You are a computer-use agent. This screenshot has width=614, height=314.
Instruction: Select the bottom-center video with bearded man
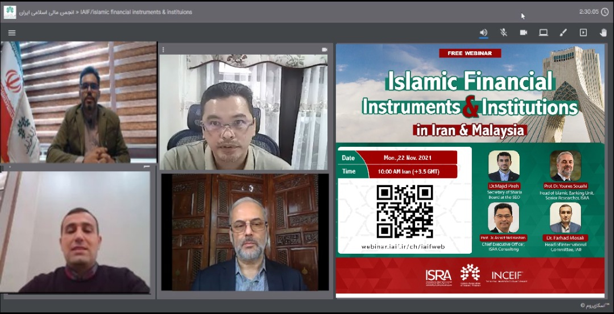pos(244,232)
